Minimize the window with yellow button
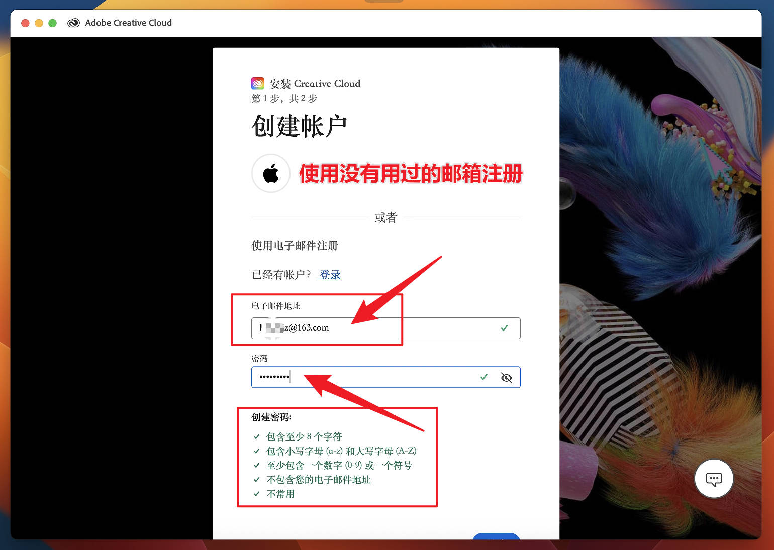 click(39, 23)
